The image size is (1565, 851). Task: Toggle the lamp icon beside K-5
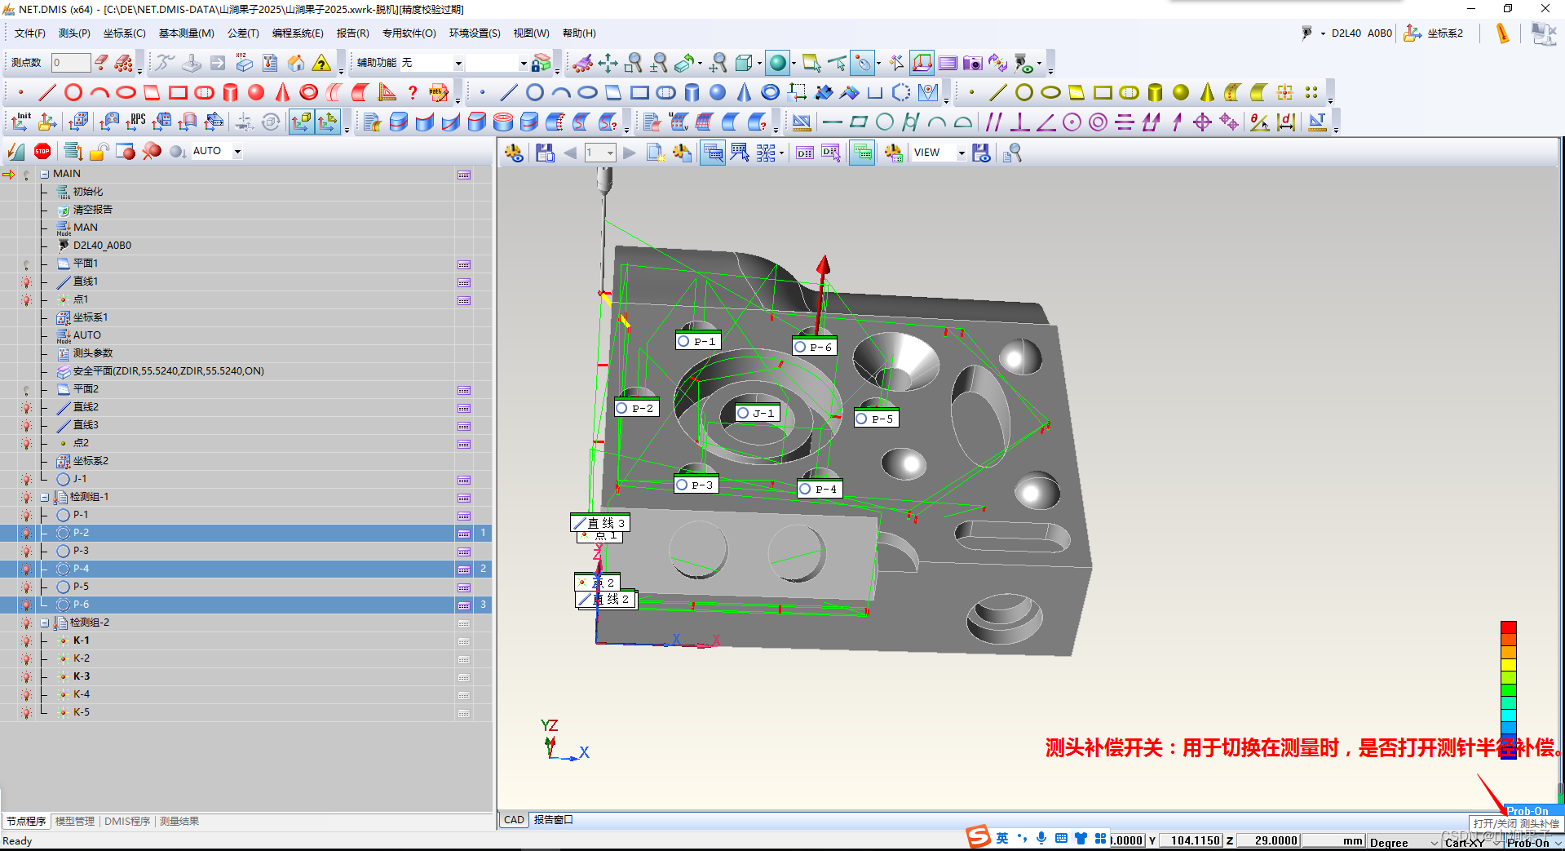tap(26, 712)
